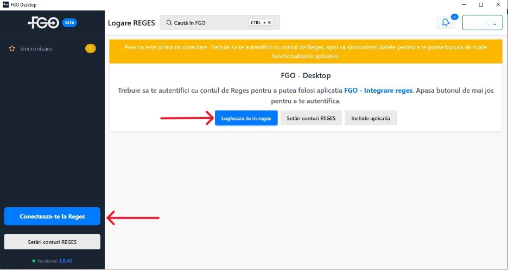Open notifications bell icon
The width and height of the screenshot is (508, 270).
point(446,22)
